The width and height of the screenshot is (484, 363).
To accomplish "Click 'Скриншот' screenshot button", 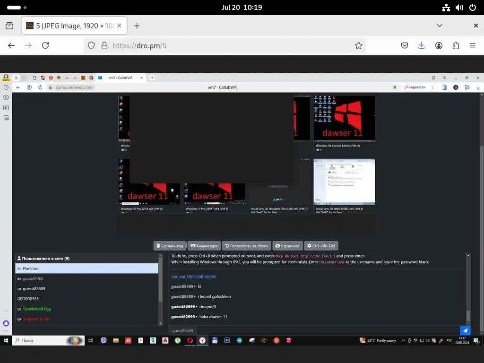I will (x=287, y=246).
